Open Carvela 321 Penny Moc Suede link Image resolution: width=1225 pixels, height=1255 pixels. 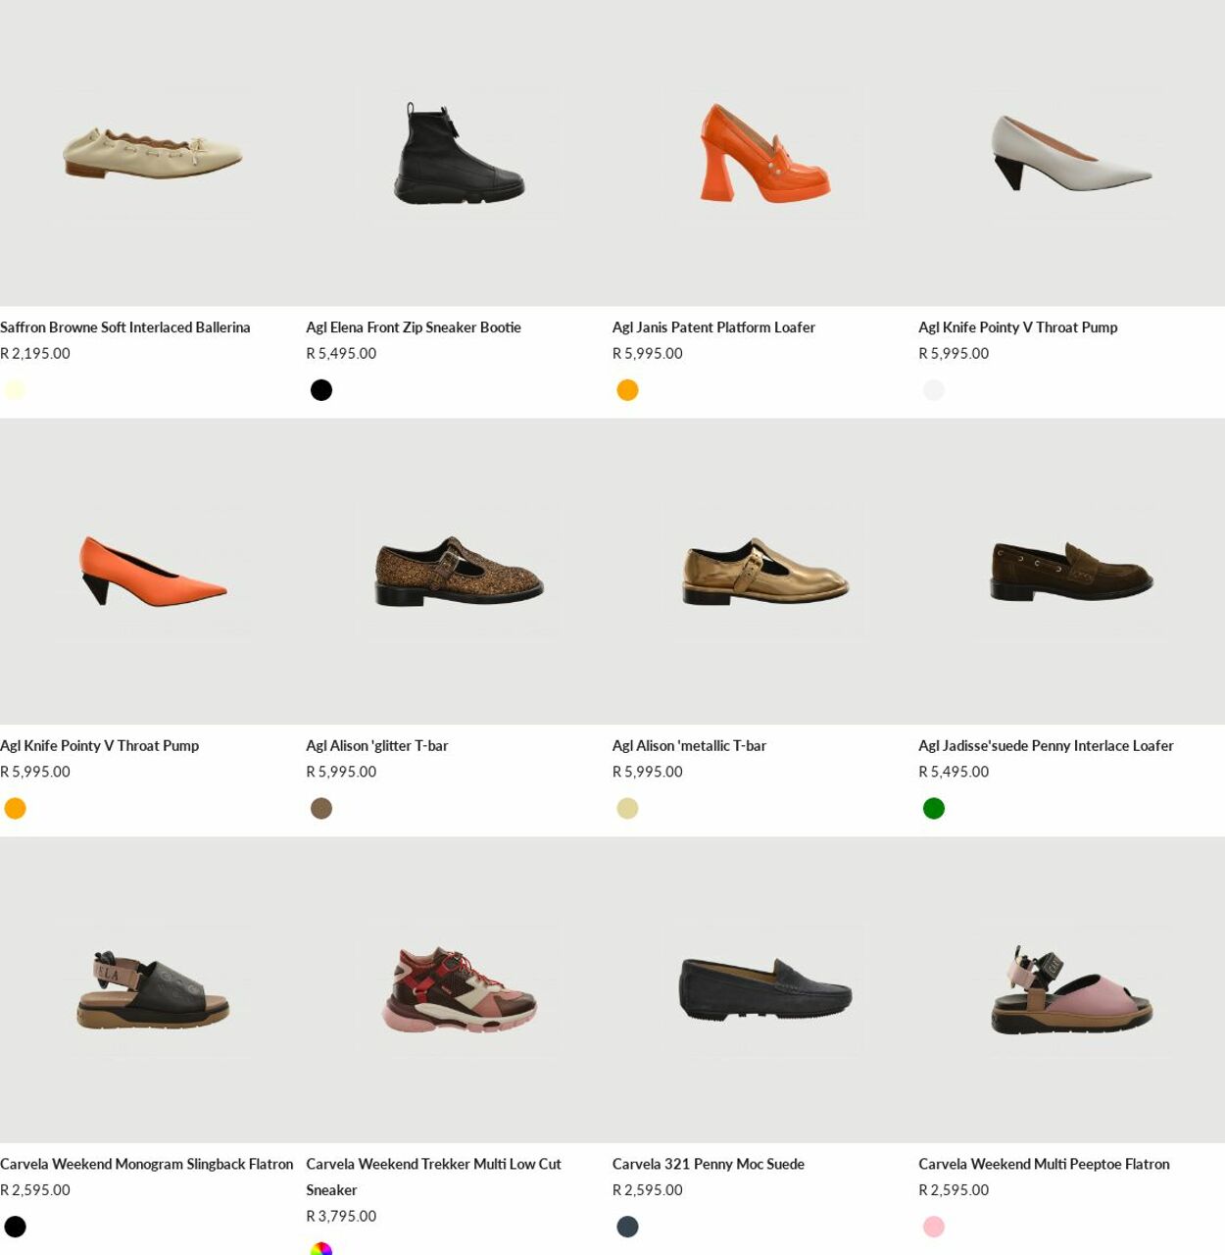709,1165
